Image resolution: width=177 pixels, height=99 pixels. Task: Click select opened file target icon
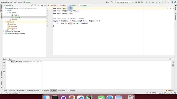(x=32, y=5)
